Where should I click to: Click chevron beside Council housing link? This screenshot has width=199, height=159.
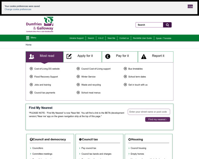(129, 148)
